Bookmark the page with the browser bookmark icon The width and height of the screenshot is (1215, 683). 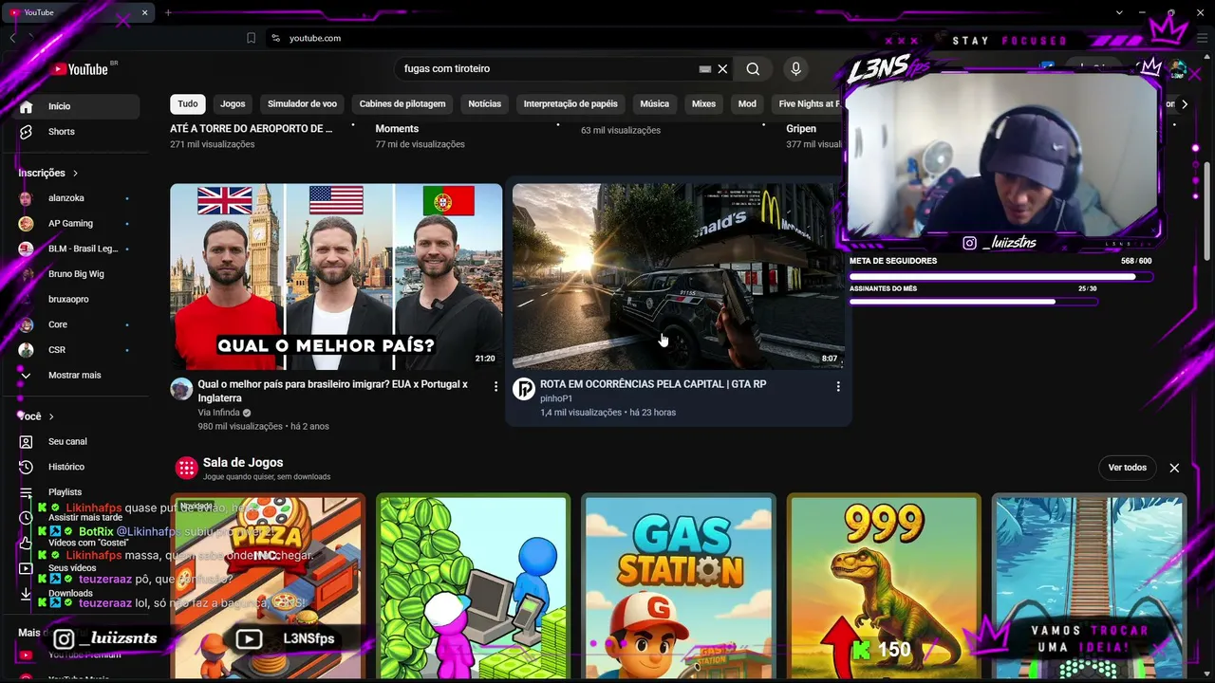coord(251,38)
